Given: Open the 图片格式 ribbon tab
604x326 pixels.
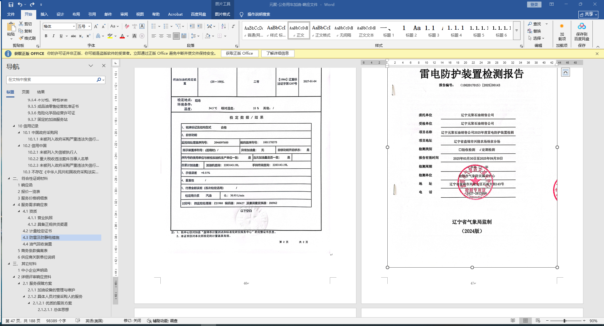Looking at the screenshot, I should 223,14.
